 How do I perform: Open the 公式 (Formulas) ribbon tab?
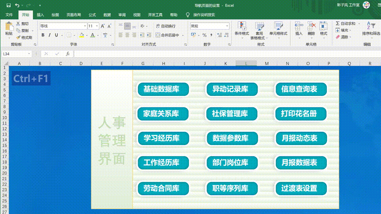[92, 15]
